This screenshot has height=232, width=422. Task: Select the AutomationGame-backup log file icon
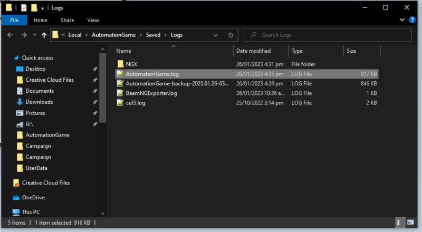pyautogui.click(x=120, y=83)
